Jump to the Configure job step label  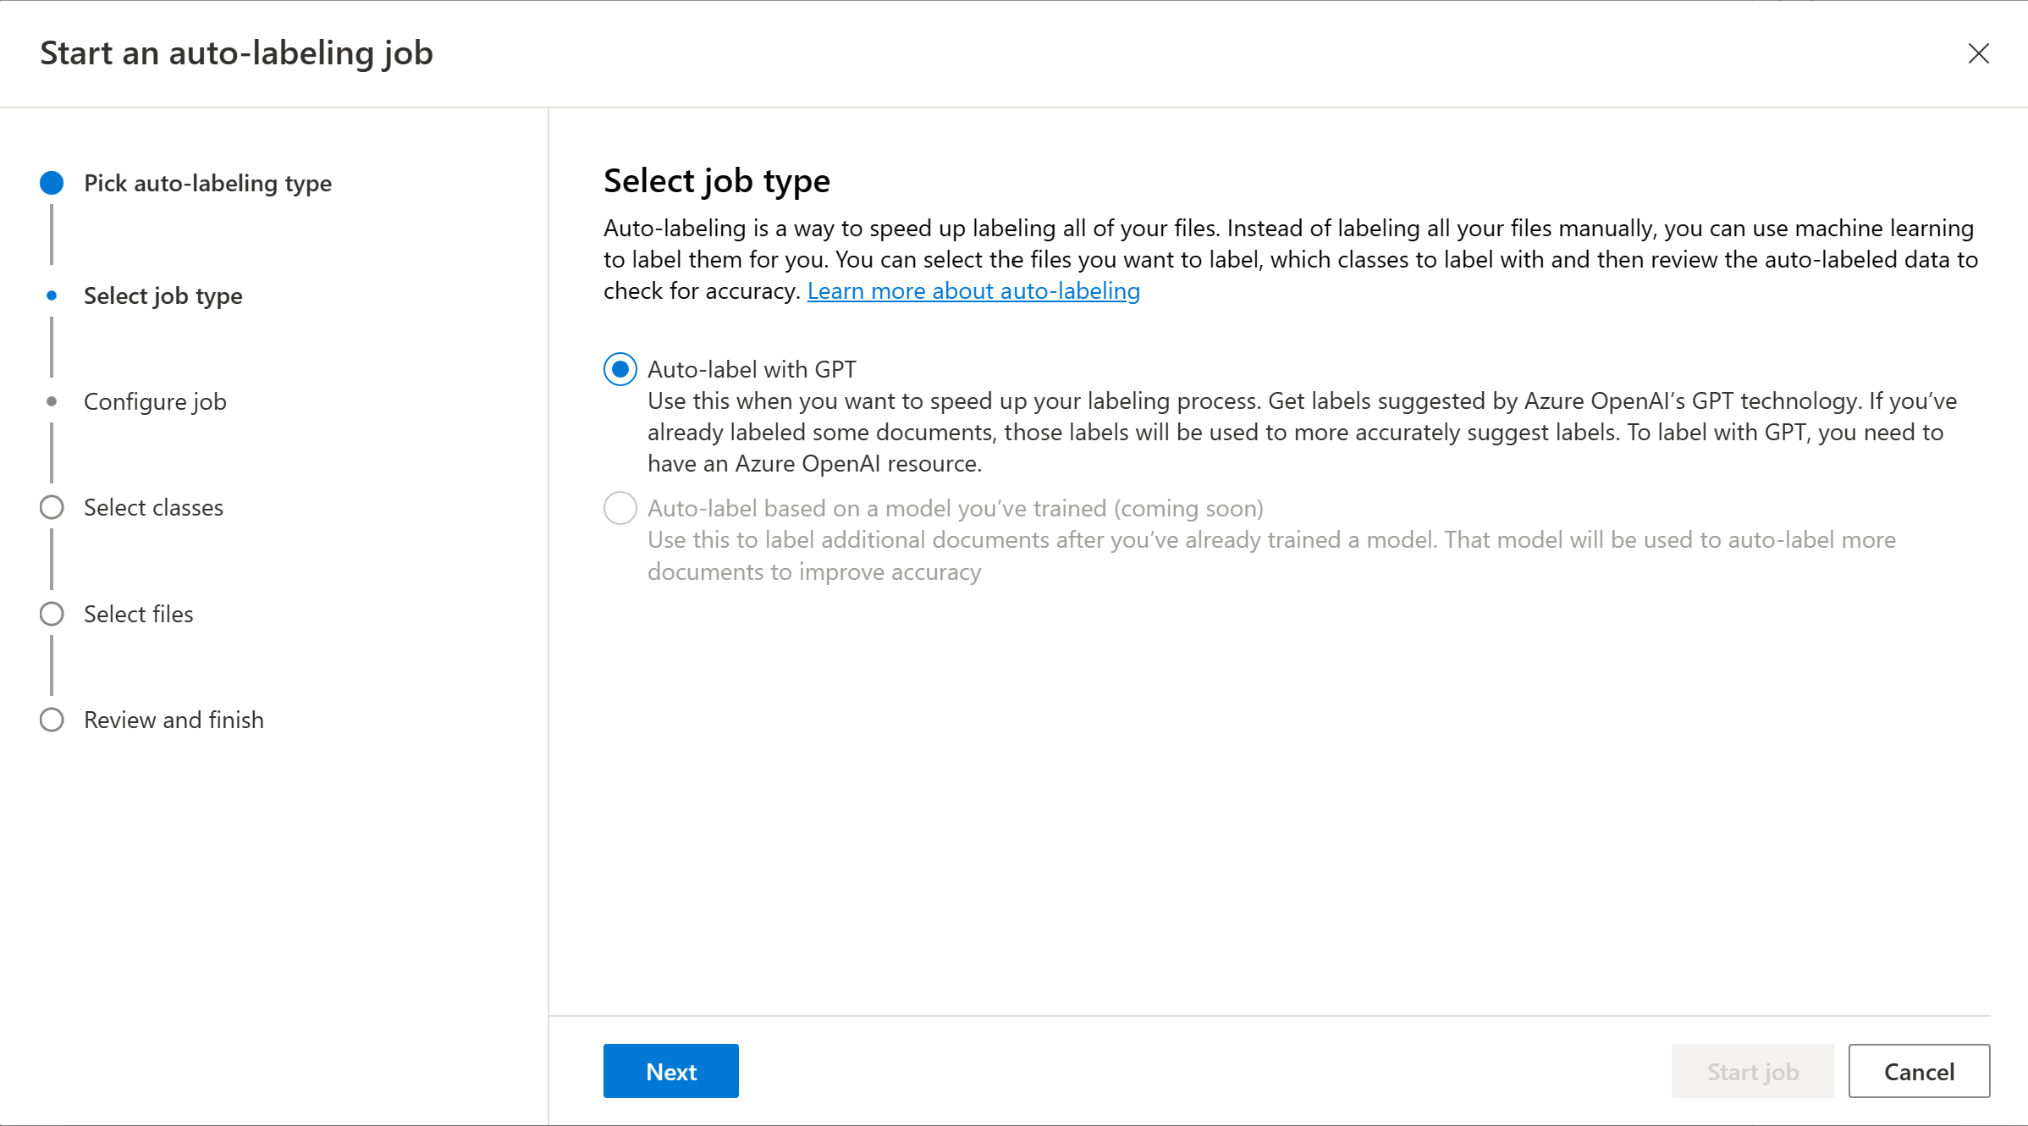[x=155, y=401]
